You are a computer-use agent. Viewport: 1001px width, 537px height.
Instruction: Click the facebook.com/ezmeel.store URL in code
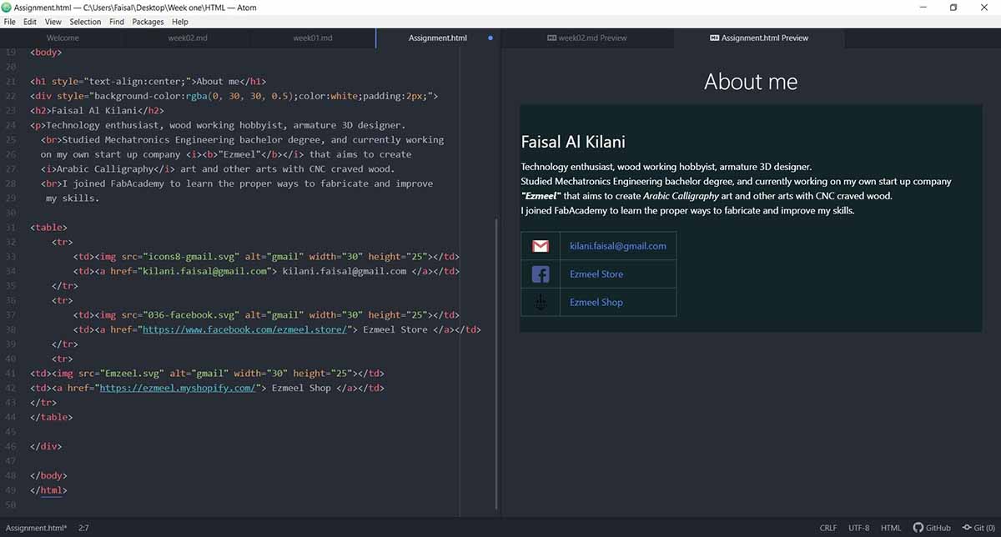click(244, 329)
